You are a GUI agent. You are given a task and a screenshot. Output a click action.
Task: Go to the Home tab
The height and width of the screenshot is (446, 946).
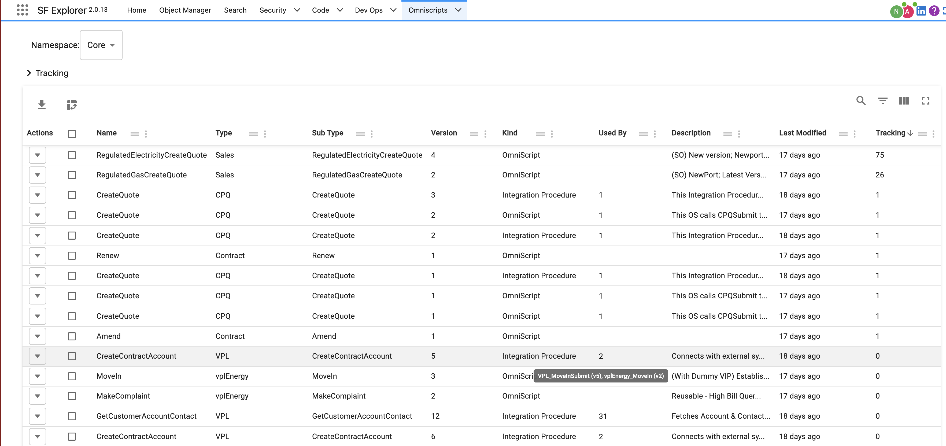[x=136, y=10]
